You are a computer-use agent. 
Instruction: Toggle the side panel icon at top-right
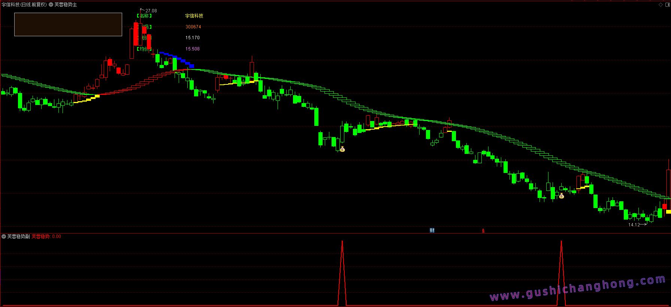point(667,4)
